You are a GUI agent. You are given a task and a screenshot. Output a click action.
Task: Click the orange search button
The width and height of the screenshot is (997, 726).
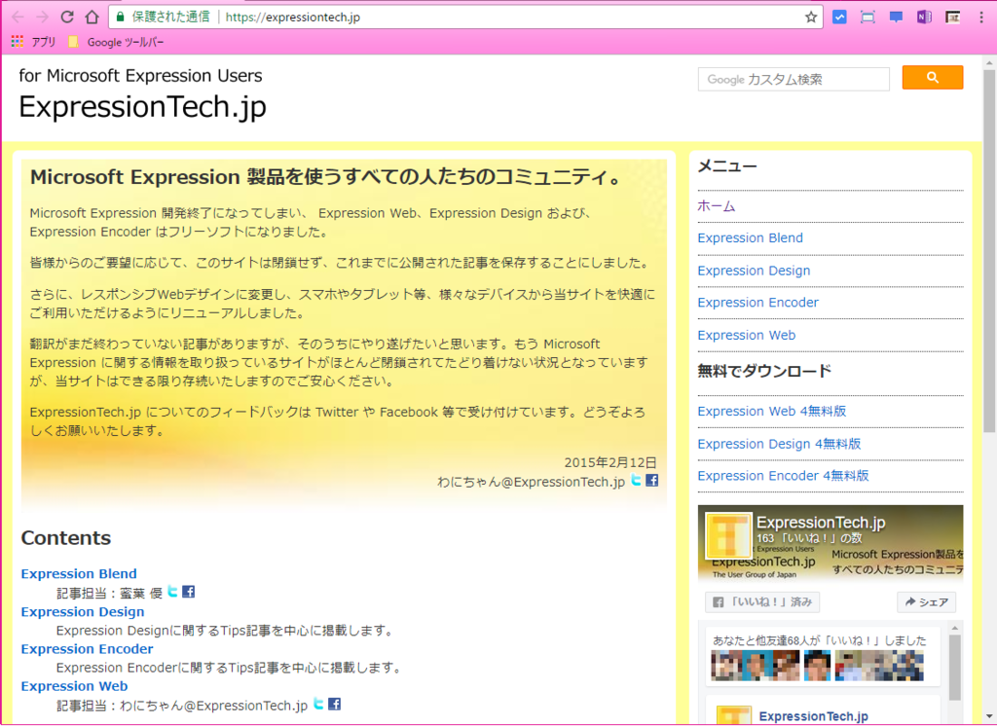[932, 78]
